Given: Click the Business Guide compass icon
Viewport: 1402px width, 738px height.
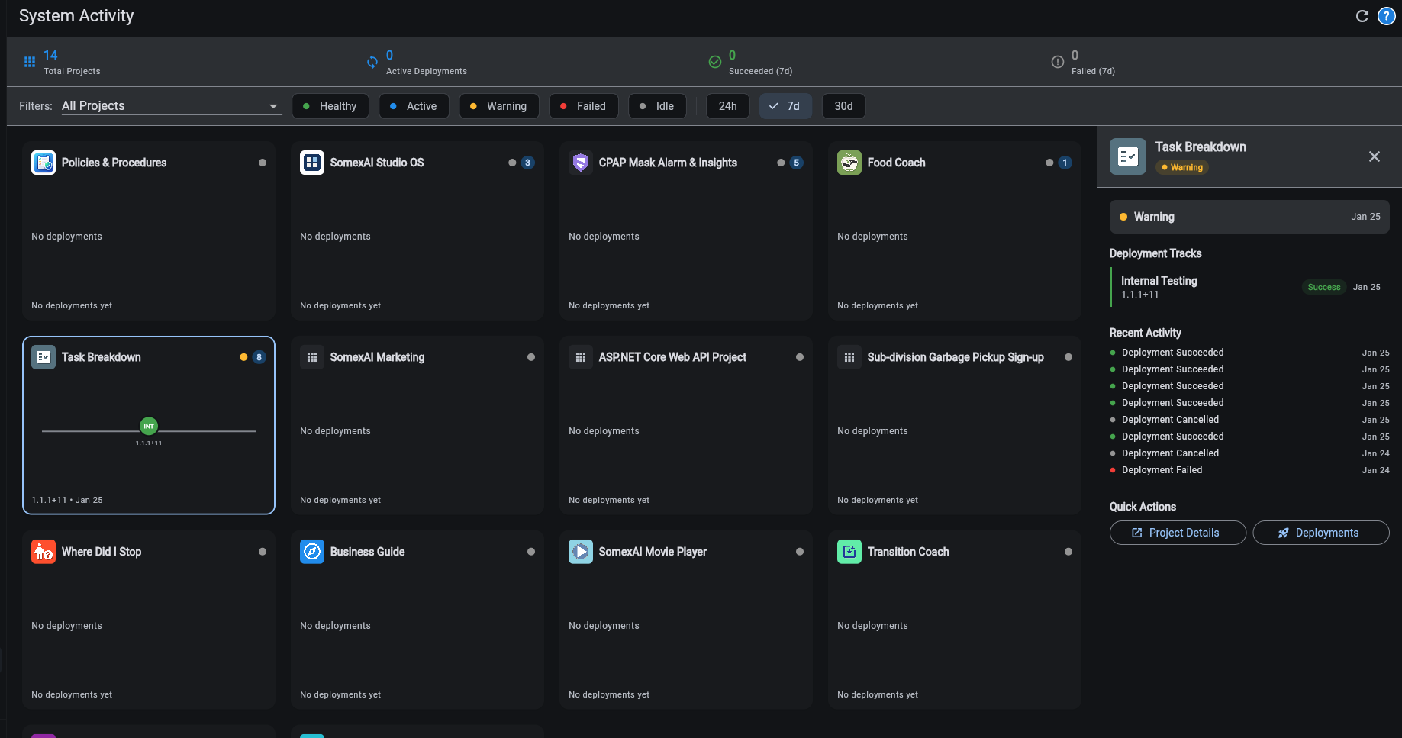Looking at the screenshot, I should 312,551.
